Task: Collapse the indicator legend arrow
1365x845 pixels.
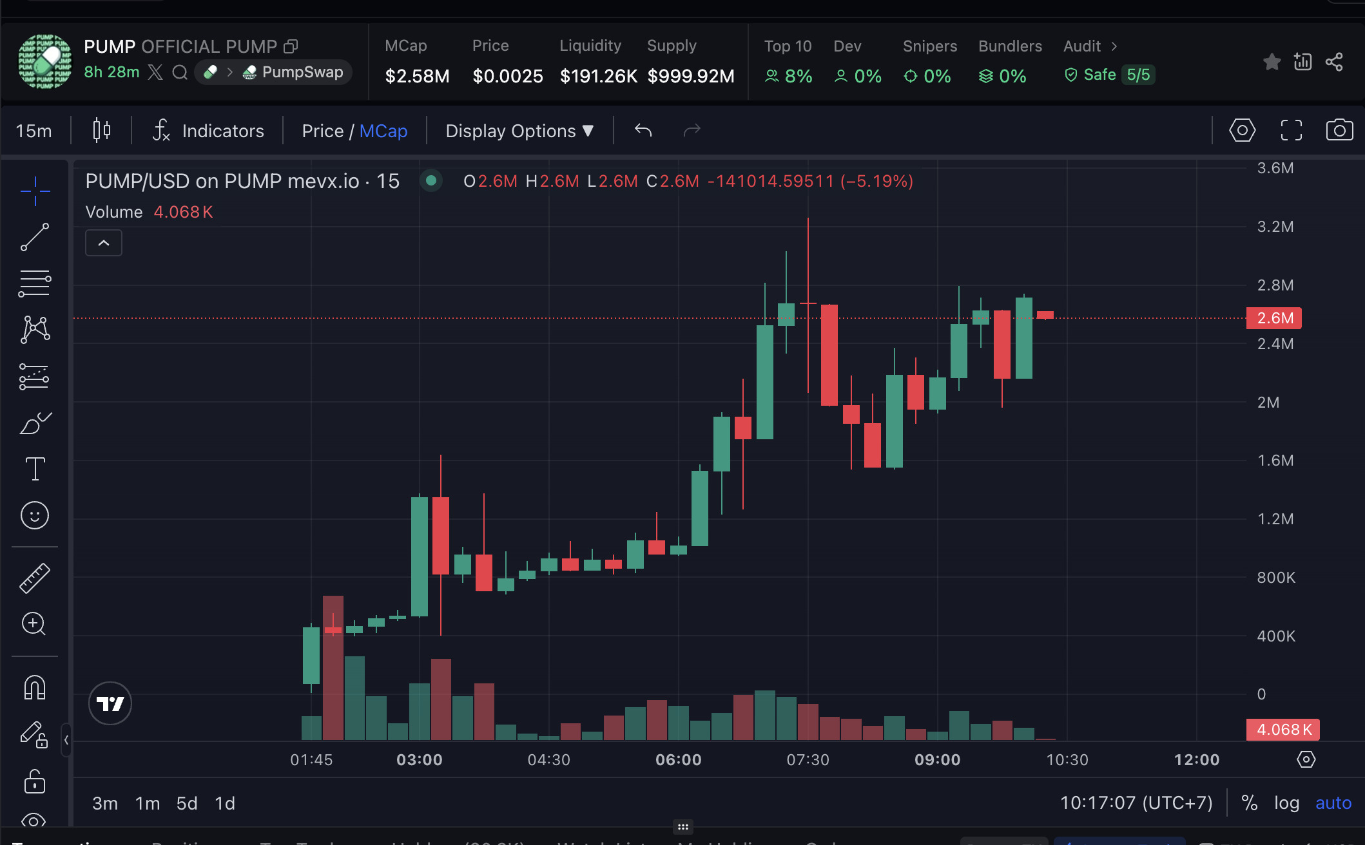Action: click(104, 243)
